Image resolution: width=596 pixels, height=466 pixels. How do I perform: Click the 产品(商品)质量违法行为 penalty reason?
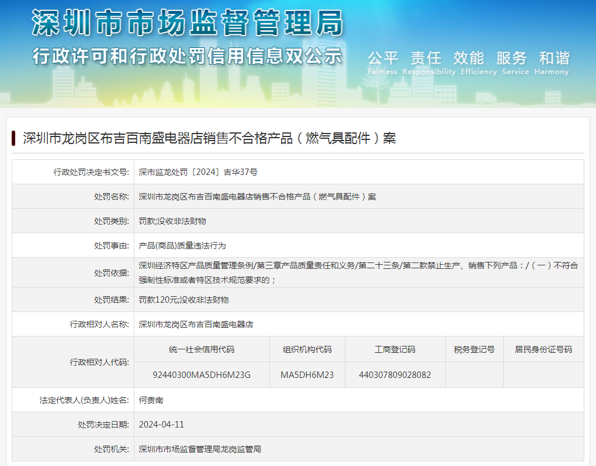coord(182,246)
